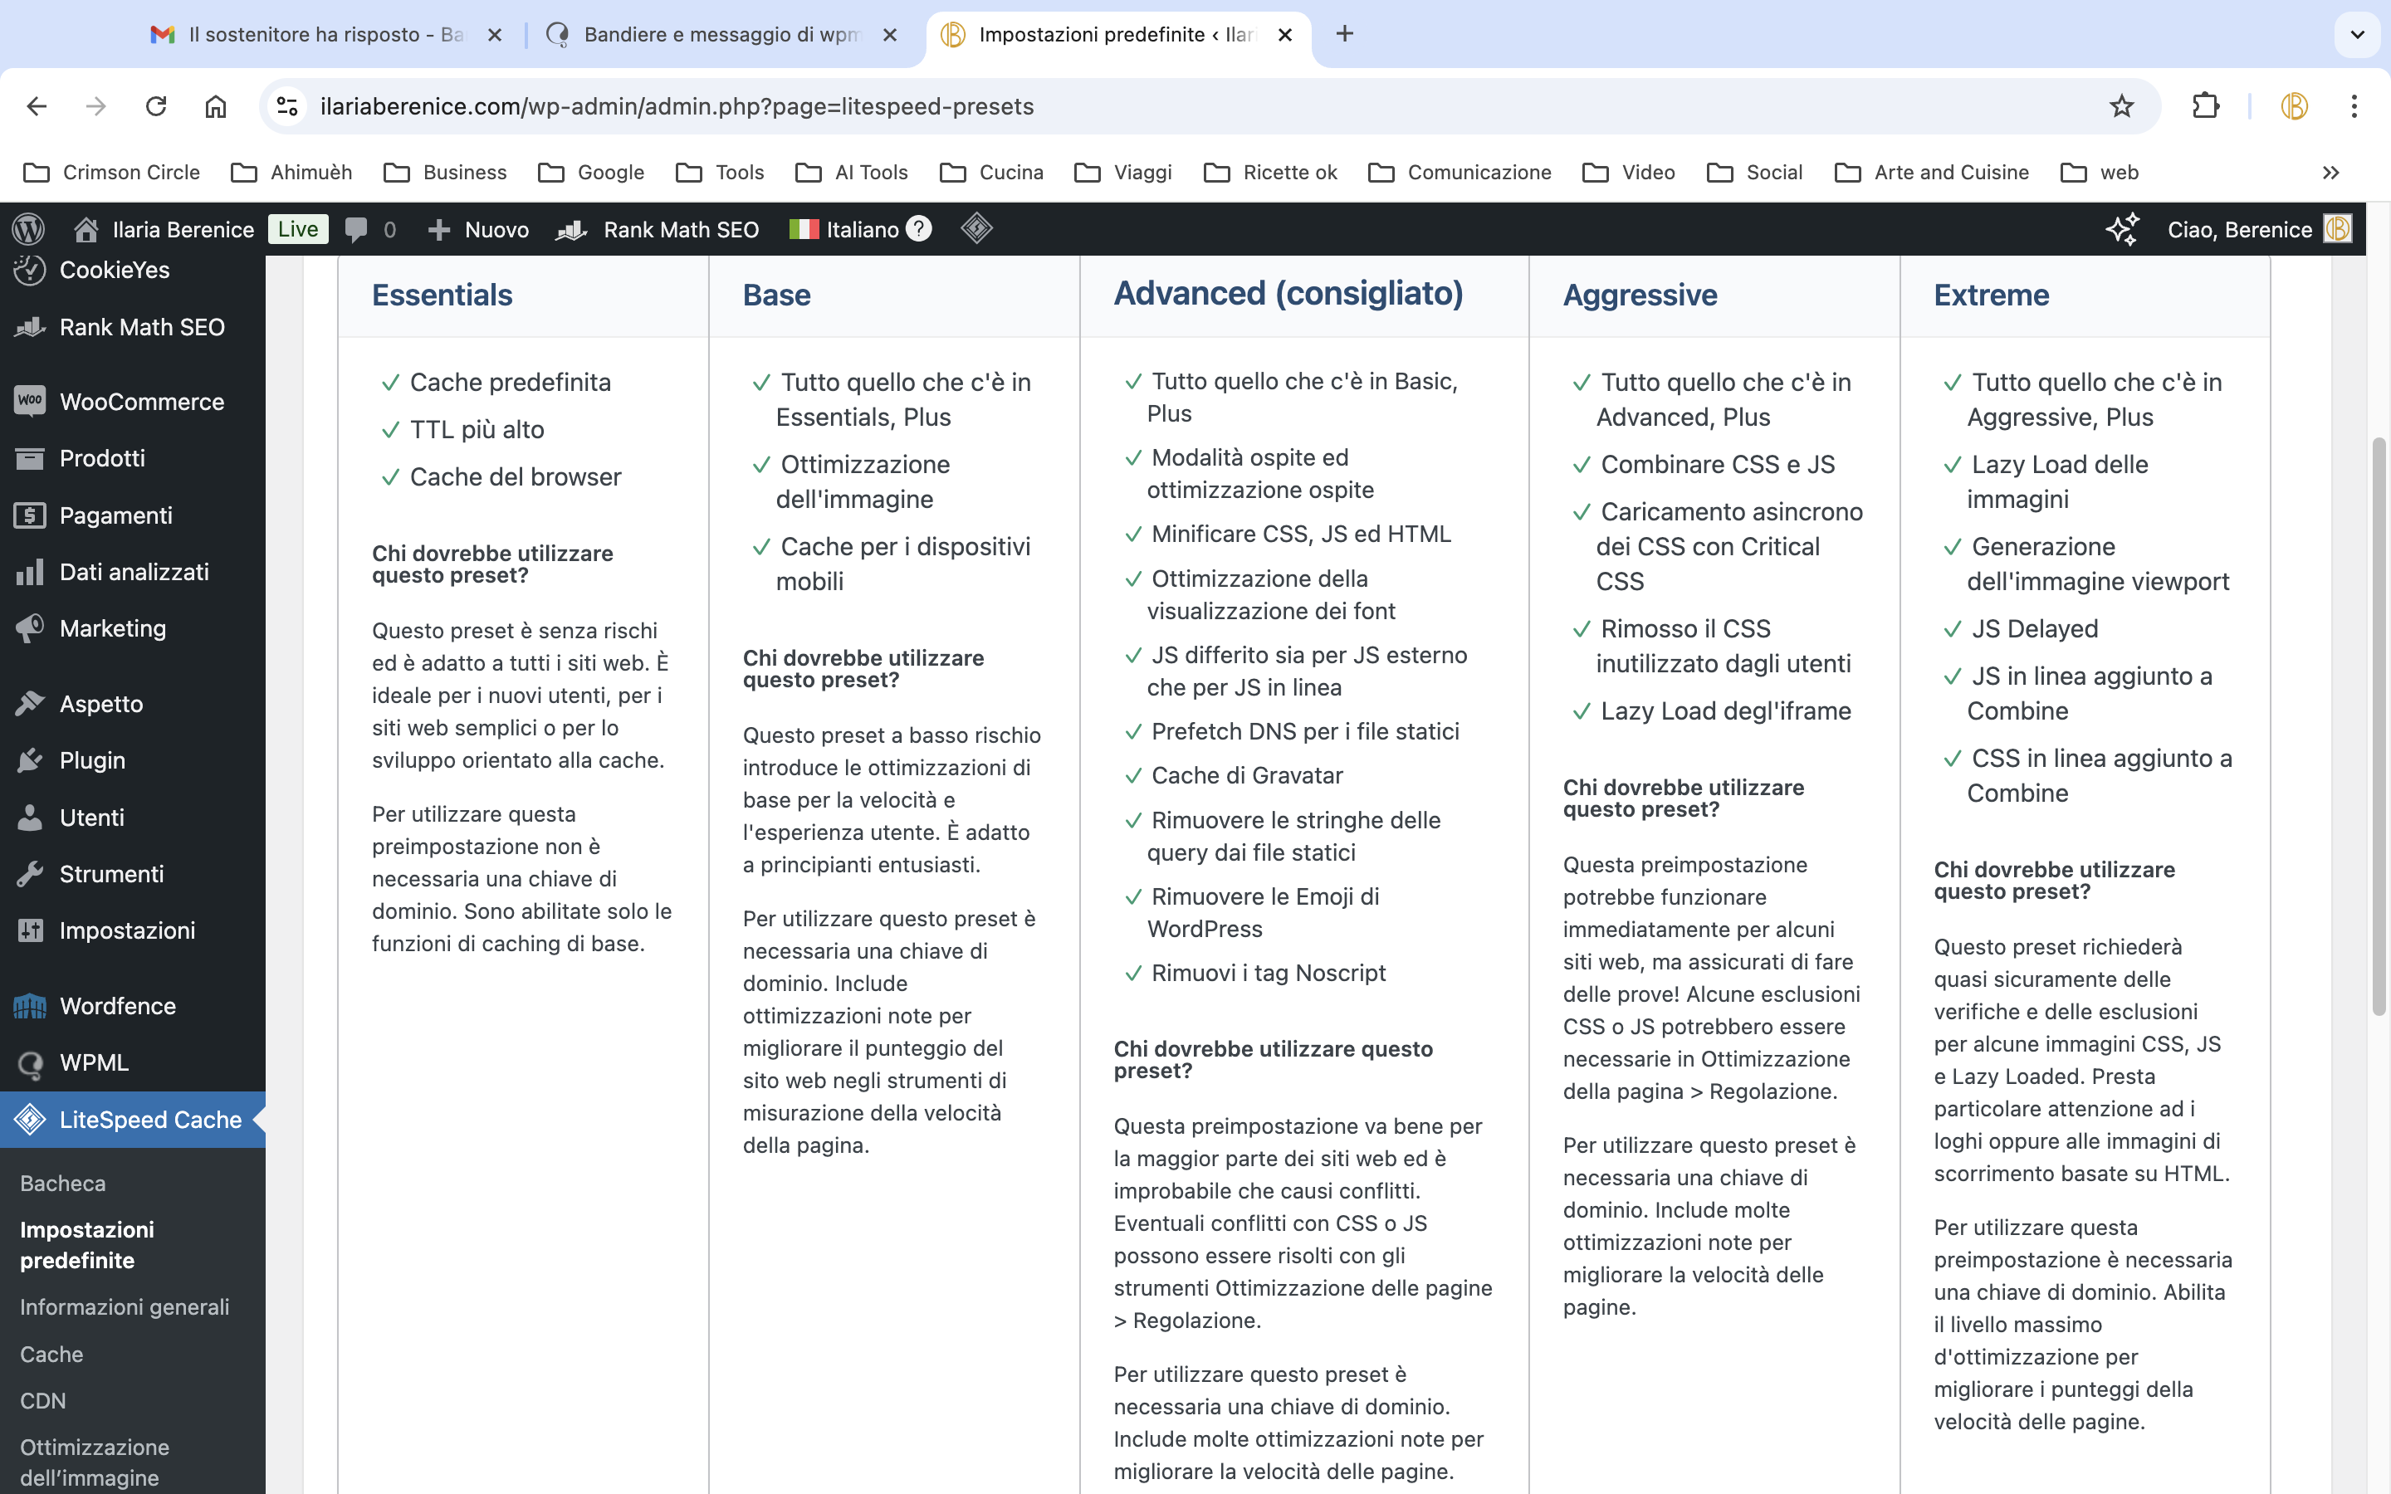Open Rank Math SEO in admin bar
The image size is (2391, 1494).
(657, 229)
